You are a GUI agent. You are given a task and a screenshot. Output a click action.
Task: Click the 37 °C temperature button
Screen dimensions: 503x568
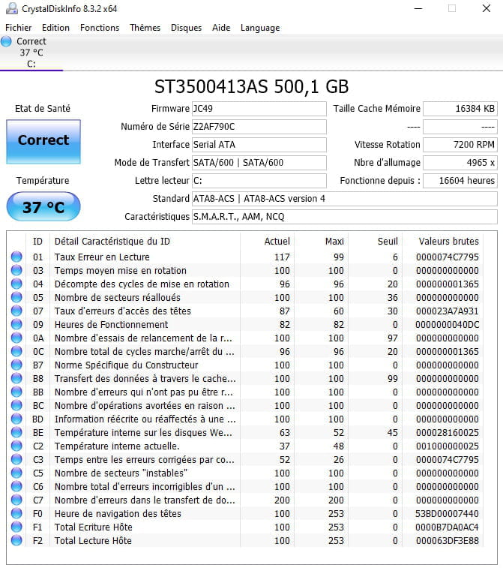click(43, 207)
